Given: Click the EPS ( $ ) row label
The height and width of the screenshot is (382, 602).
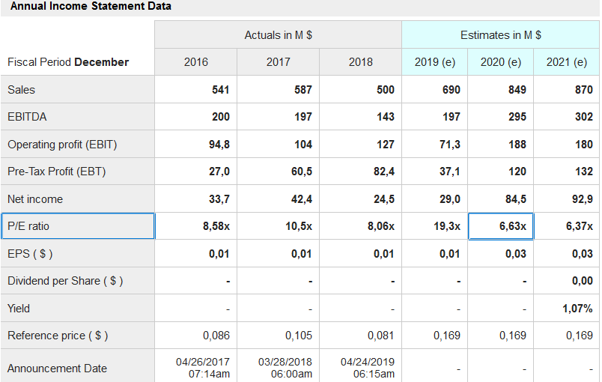Looking at the screenshot, I should pos(30,253).
